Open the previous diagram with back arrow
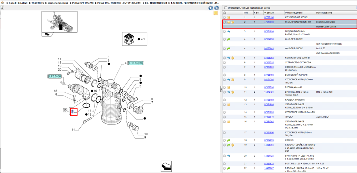 click(211, 8)
